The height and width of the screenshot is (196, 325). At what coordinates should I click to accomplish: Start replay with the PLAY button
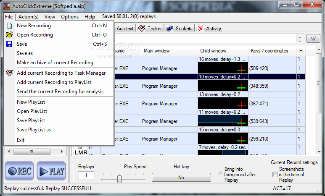pyautogui.click(x=51, y=171)
